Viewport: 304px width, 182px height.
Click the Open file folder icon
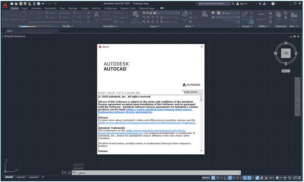tap(16, 4)
